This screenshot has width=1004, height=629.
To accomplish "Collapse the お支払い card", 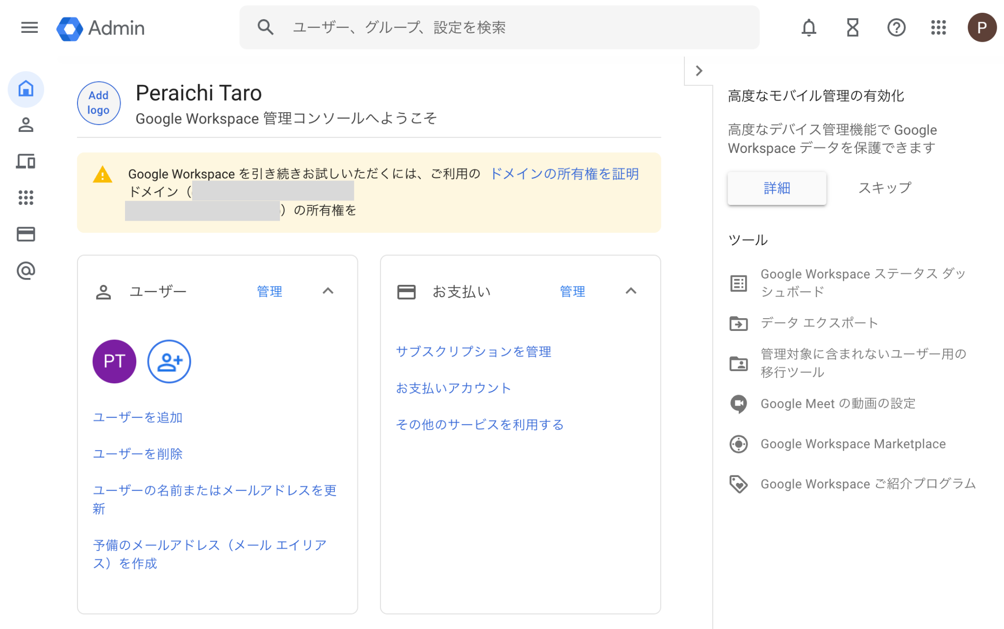I will 631,291.
